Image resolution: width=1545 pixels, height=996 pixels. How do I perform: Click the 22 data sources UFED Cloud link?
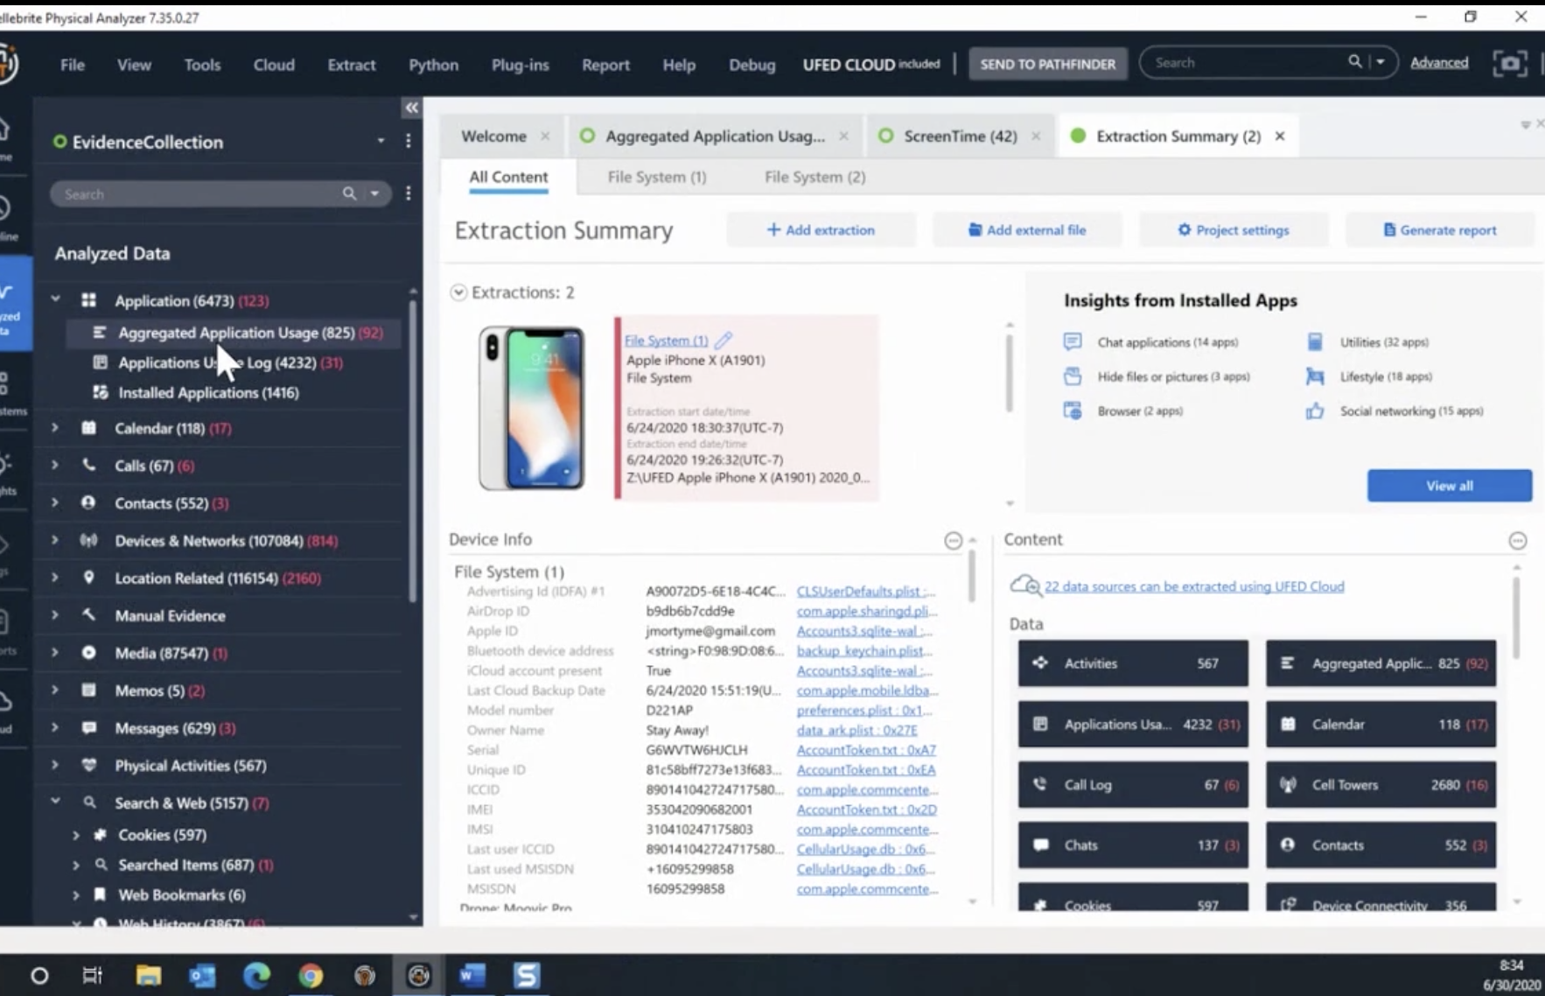[x=1194, y=586]
